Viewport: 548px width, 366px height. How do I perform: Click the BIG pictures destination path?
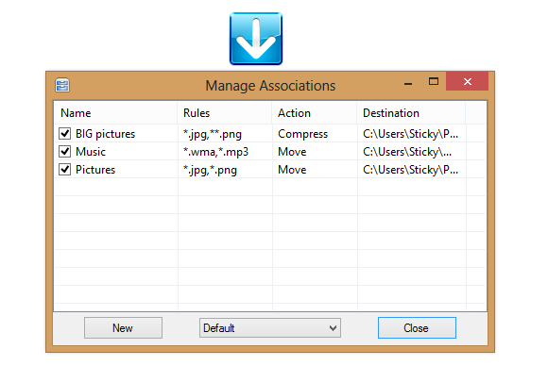click(x=410, y=134)
